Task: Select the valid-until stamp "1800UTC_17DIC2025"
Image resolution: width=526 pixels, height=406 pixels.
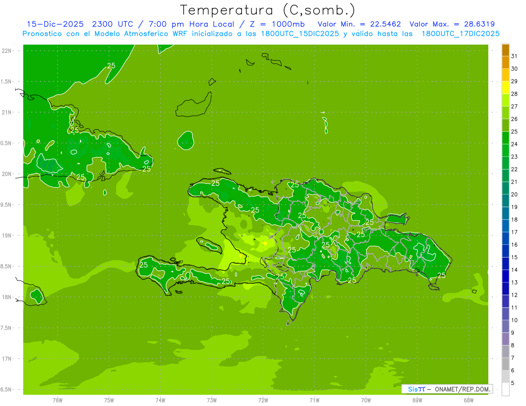Action: point(460,34)
